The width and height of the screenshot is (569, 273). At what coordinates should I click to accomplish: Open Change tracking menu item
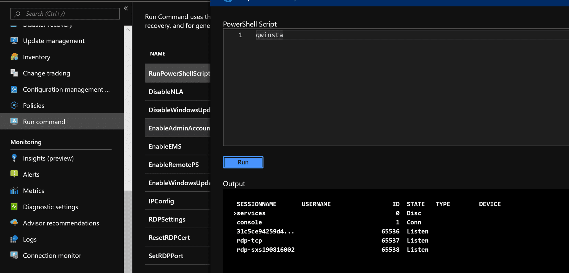62,73
